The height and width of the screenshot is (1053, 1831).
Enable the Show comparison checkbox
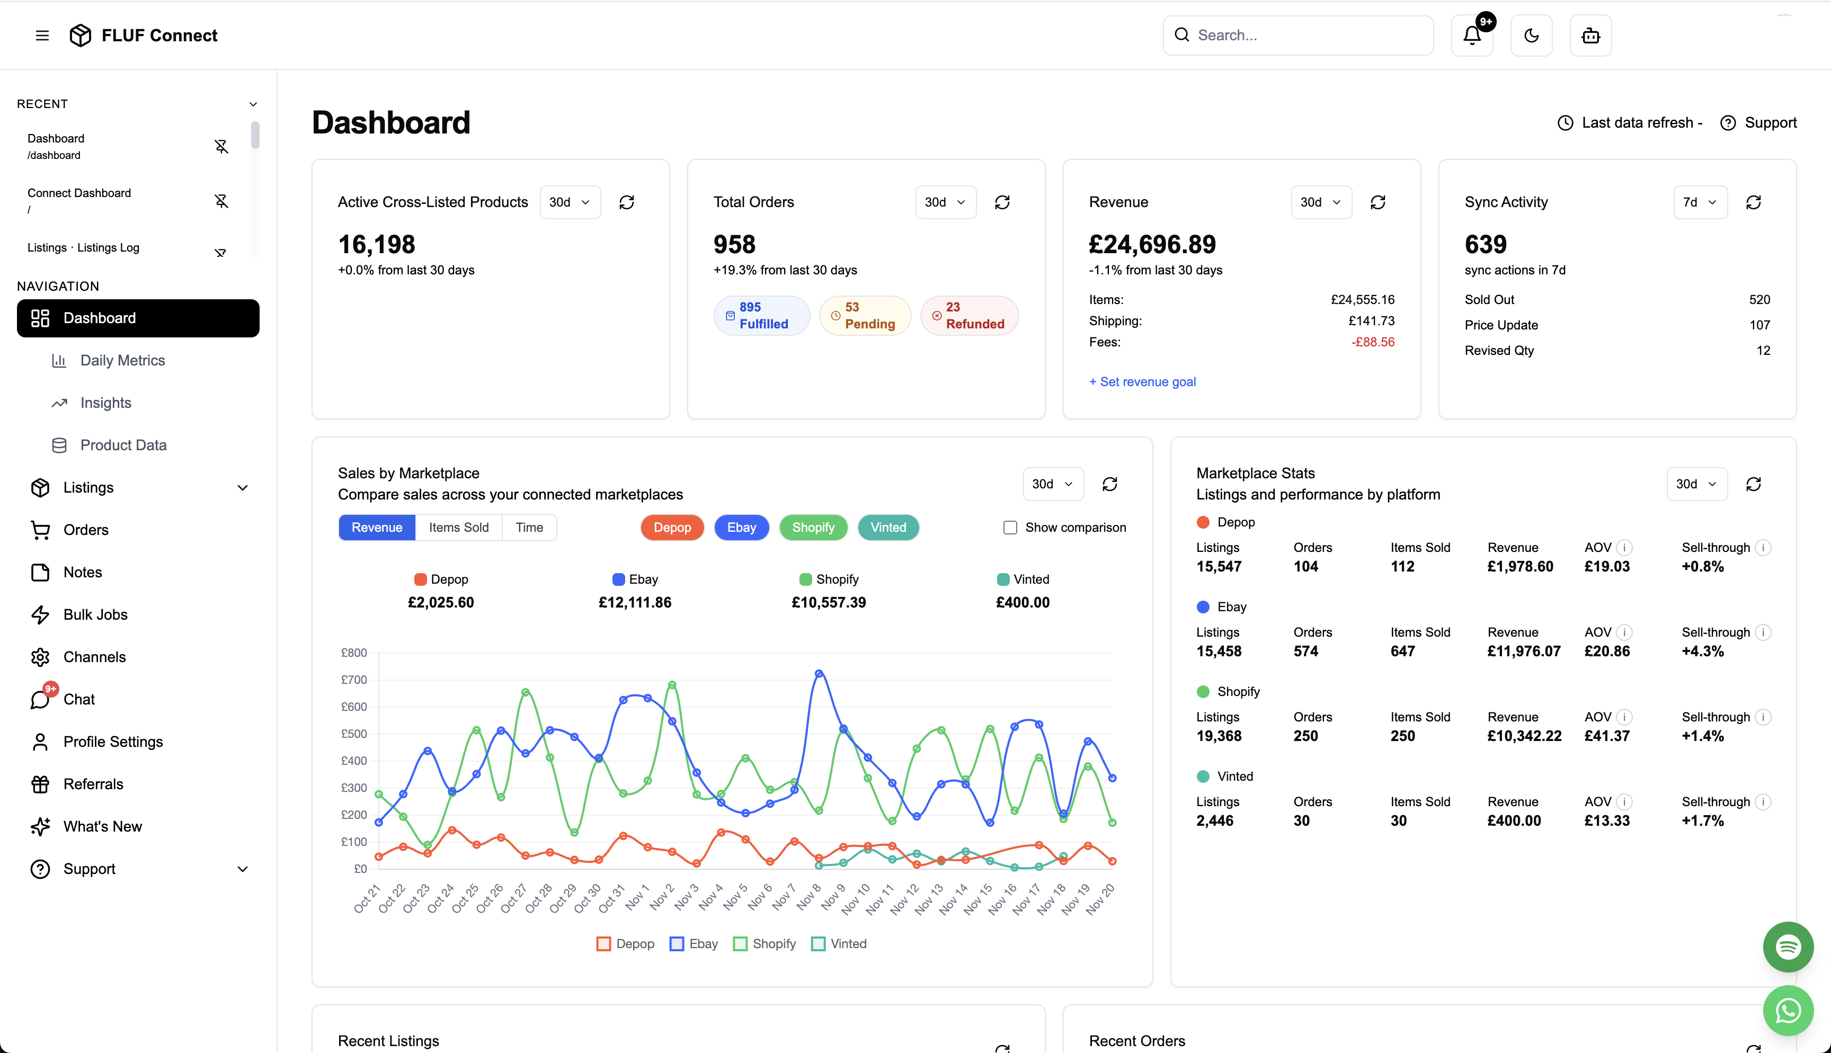click(1009, 527)
